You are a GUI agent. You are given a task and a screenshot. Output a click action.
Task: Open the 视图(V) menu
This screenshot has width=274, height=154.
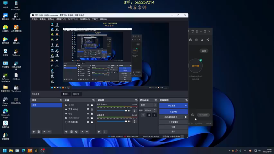click(x=51, y=20)
